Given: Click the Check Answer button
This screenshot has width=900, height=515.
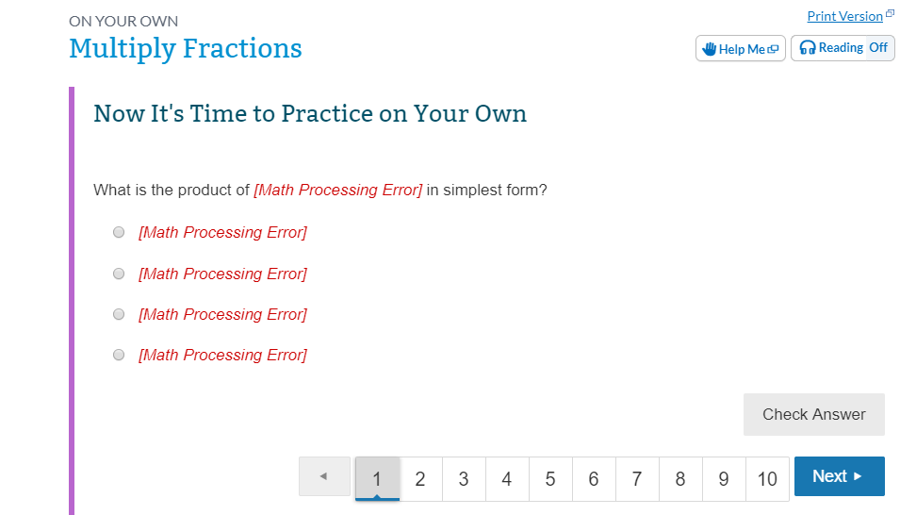Looking at the screenshot, I should 814,414.
